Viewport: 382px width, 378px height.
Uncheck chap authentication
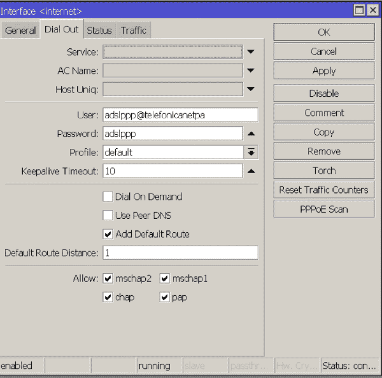click(108, 297)
